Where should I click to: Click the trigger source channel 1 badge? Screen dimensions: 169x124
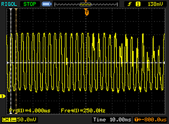point(138,4)
